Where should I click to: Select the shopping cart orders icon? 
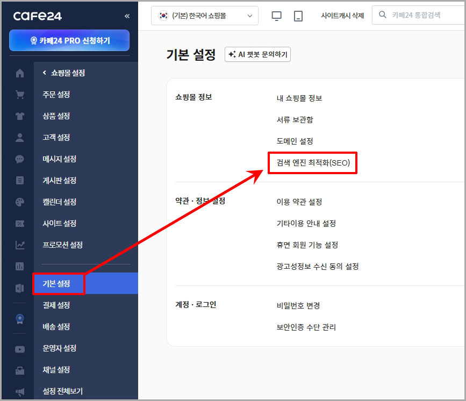tap(19, 94)
